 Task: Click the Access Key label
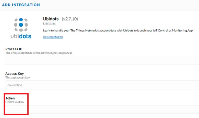tap(15, 74)
